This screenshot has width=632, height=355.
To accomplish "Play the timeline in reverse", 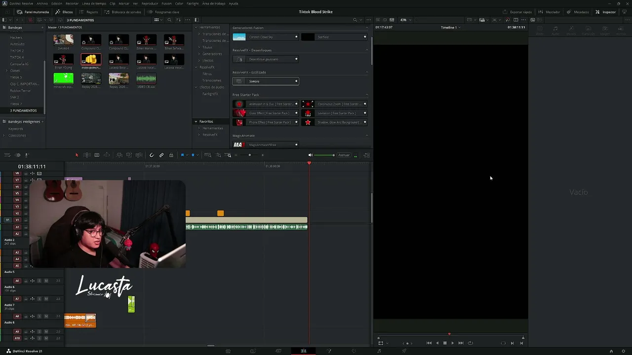I will (x=437, y=343).
